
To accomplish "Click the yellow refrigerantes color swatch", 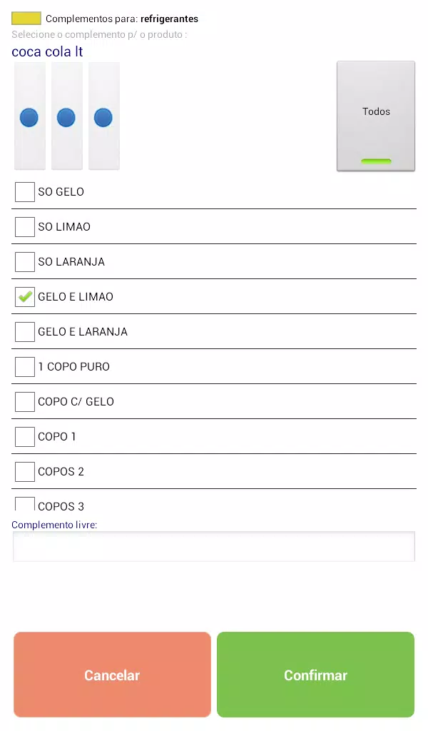I will [26, 18].
